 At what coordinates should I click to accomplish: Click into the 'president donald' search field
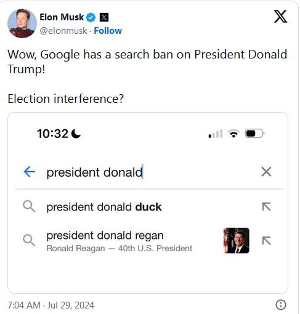click(149, 172)
